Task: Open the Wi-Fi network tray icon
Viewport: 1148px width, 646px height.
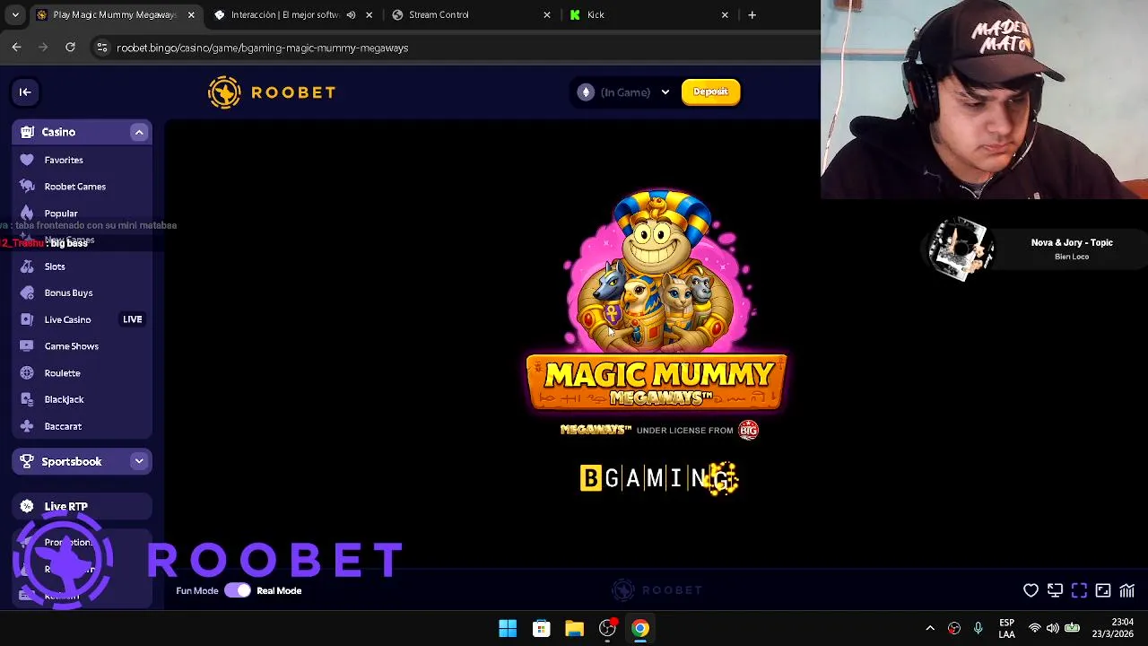Action: click(x=1035, y=628)
